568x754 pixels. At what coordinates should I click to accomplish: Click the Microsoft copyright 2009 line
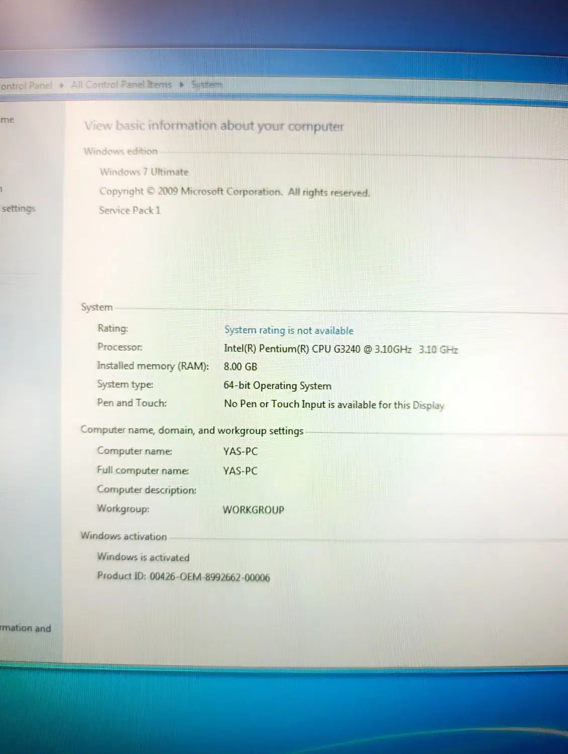234,192
